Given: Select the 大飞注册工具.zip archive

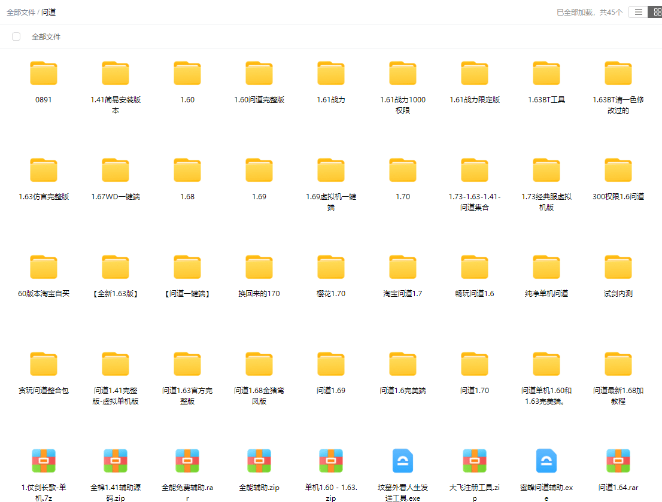Looking at the screenshot, I should [x=475, y=461].
